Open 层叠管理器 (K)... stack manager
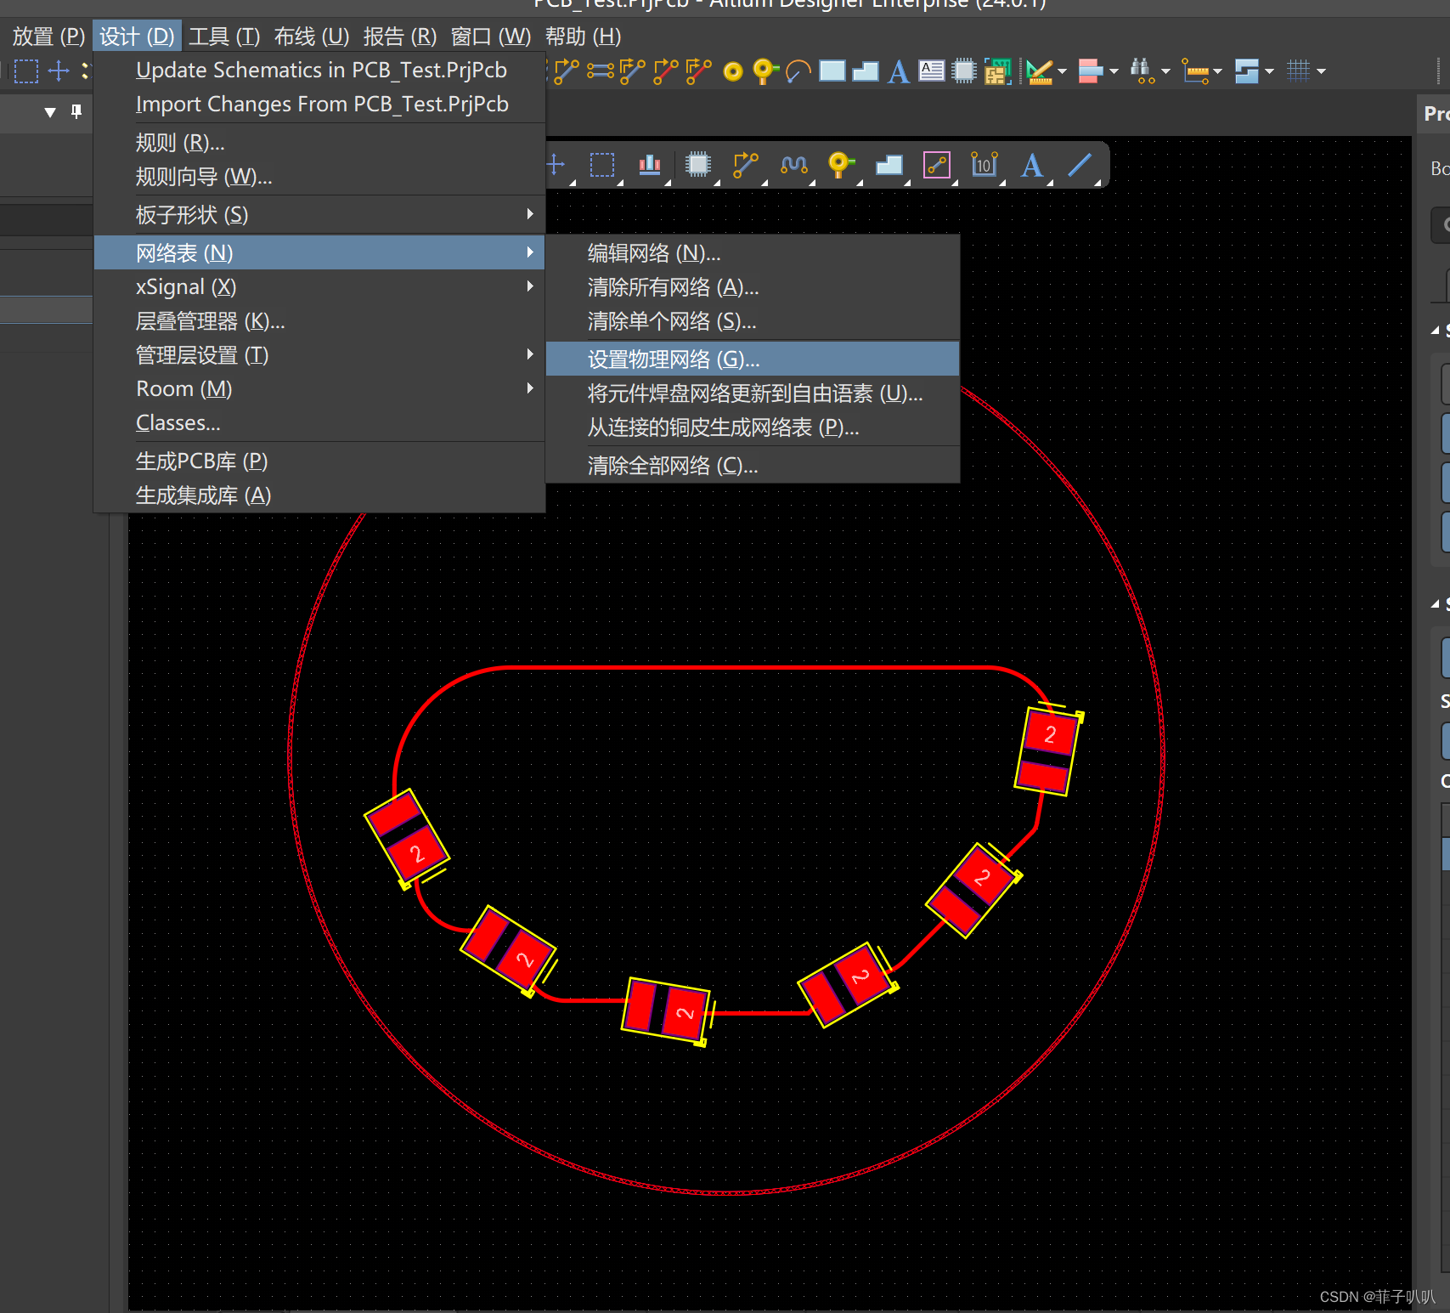The image size is (1450, 1313). pos(319,320)
